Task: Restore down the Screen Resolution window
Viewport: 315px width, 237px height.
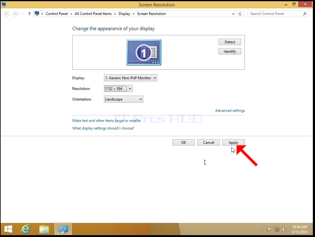Action: [294, 4]
